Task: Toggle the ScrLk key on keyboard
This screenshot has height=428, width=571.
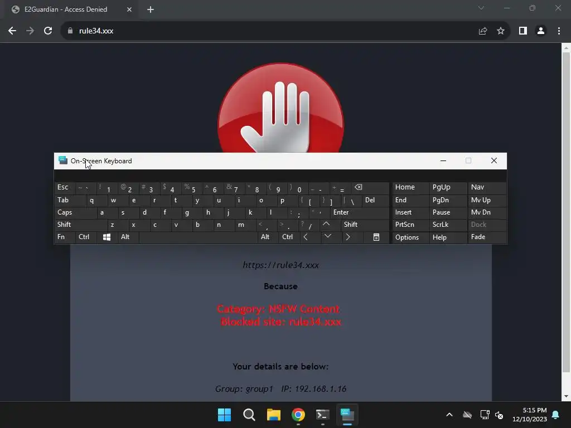Action: (448, 225)
